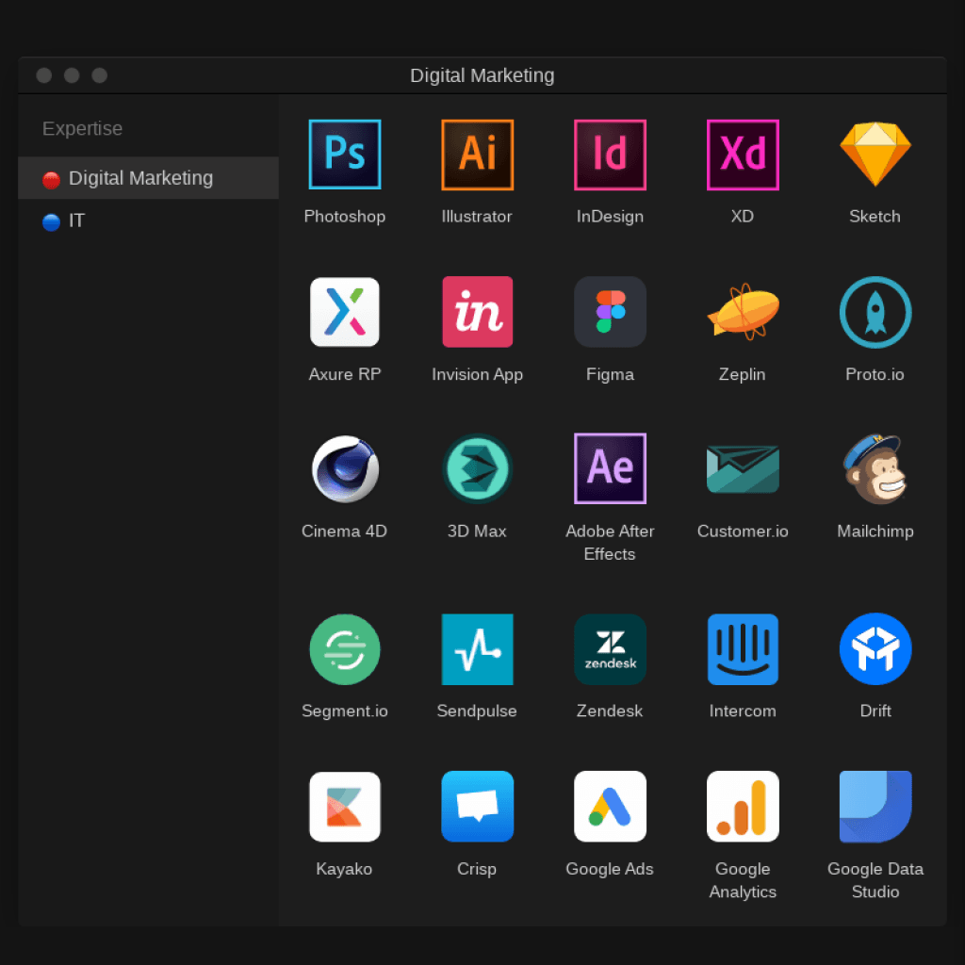965x965 pixels.
Task: Open the Photoshop icon
Action: click(x=345, y=155)
